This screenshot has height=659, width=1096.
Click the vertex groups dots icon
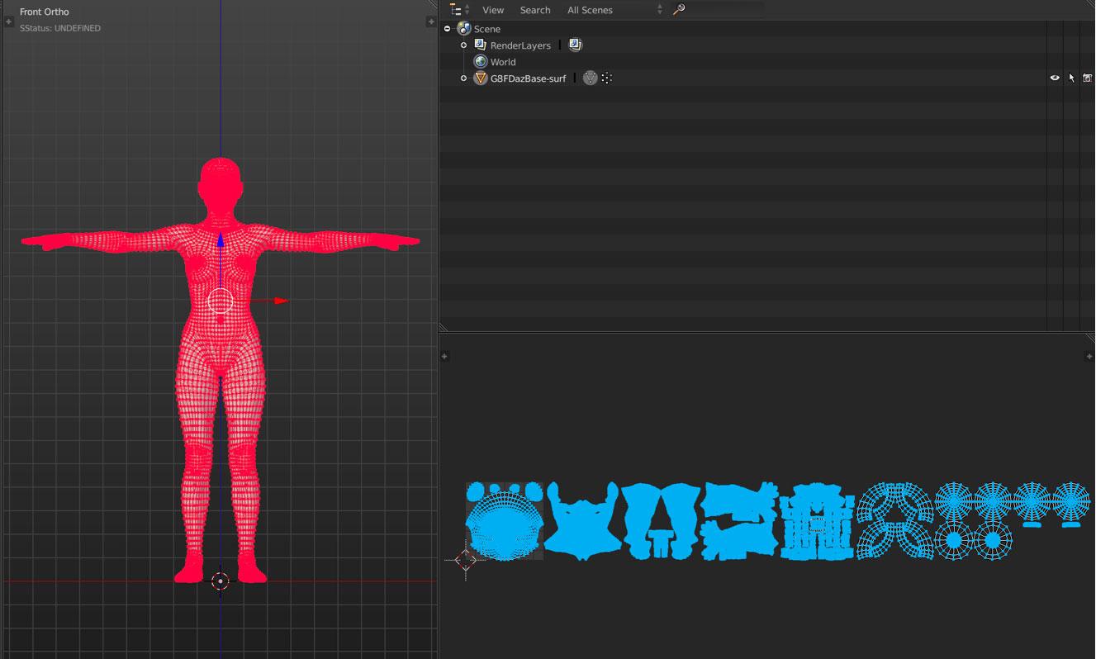tap(607, 78)
